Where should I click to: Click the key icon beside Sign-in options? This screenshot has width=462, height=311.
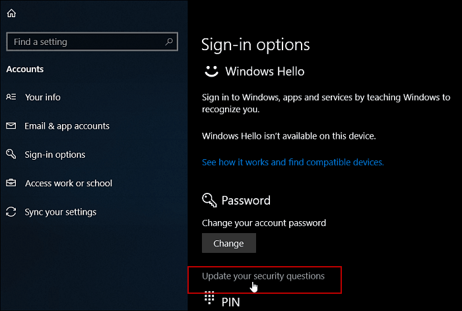(11, 154)
